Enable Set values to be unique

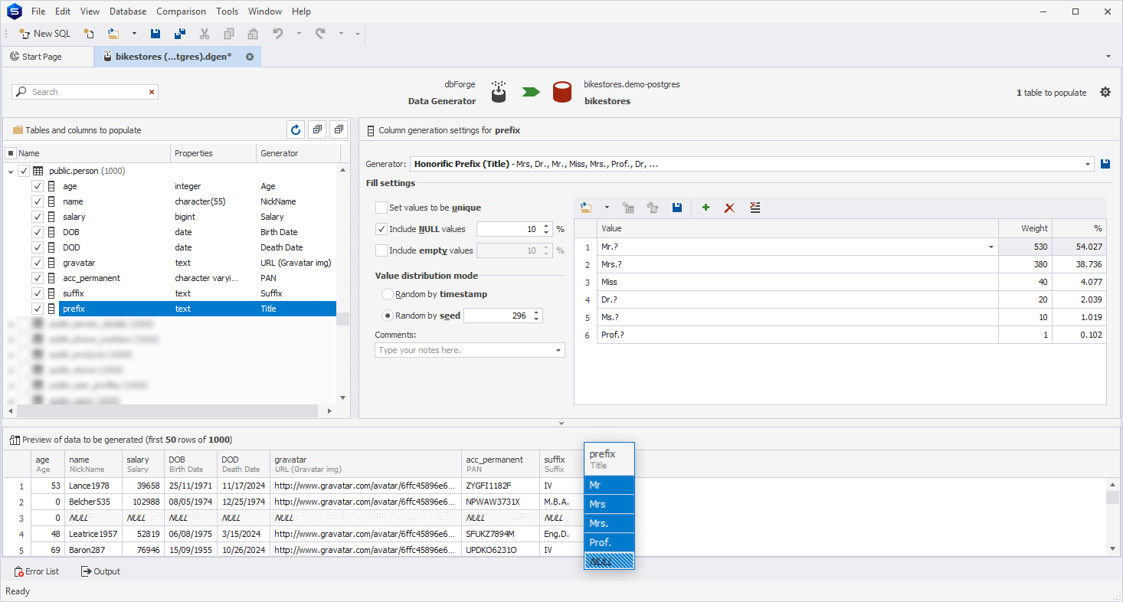click(381, 208)
